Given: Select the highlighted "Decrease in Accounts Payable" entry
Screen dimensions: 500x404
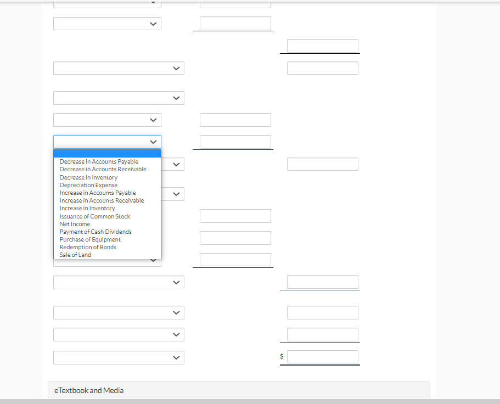Looking at the screenshot, I should click(98, 161).
